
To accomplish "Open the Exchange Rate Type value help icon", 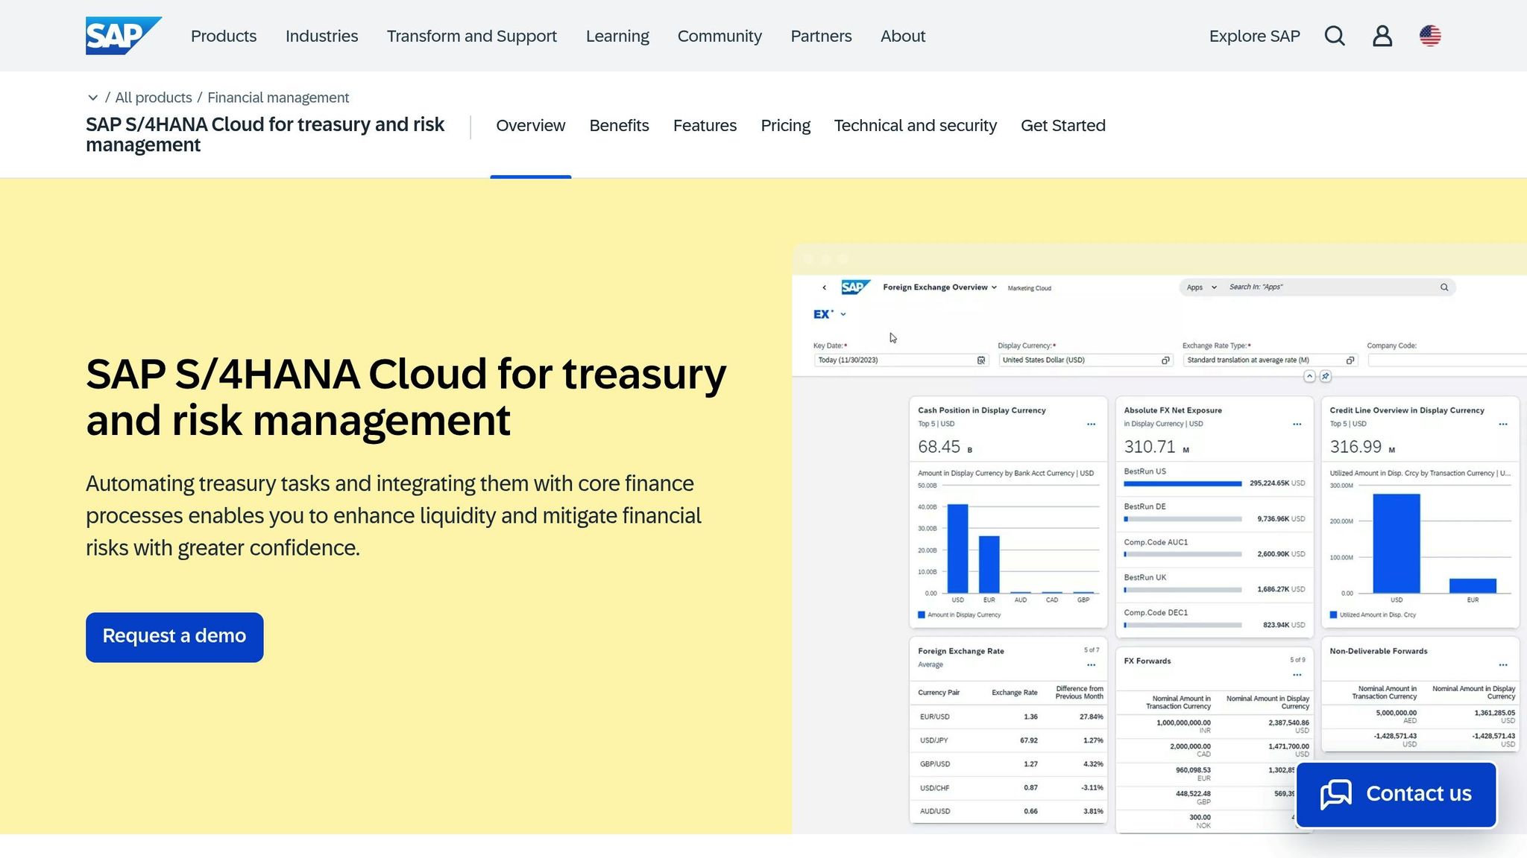I will (1350, 360).
